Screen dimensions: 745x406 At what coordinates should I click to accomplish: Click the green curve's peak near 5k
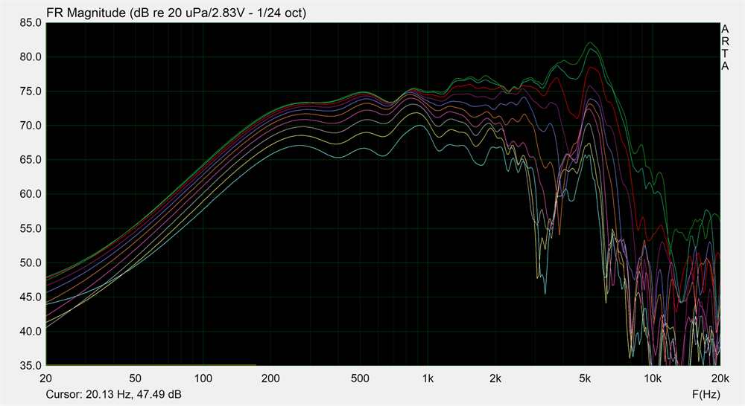click(591, 42)
